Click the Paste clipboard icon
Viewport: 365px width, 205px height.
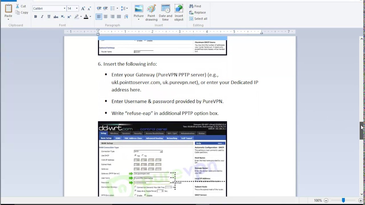[8, 9]
